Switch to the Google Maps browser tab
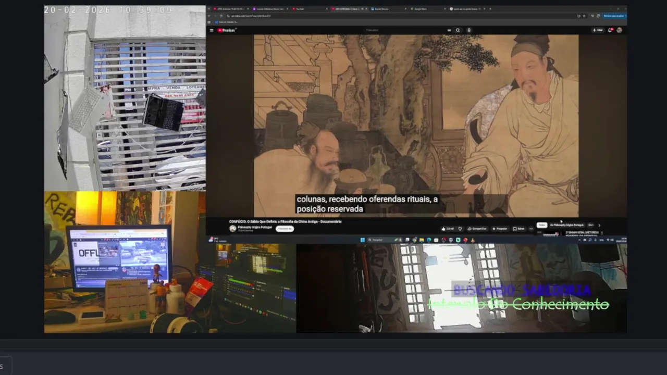Screen dimensions: 667x375 [427, 9]
